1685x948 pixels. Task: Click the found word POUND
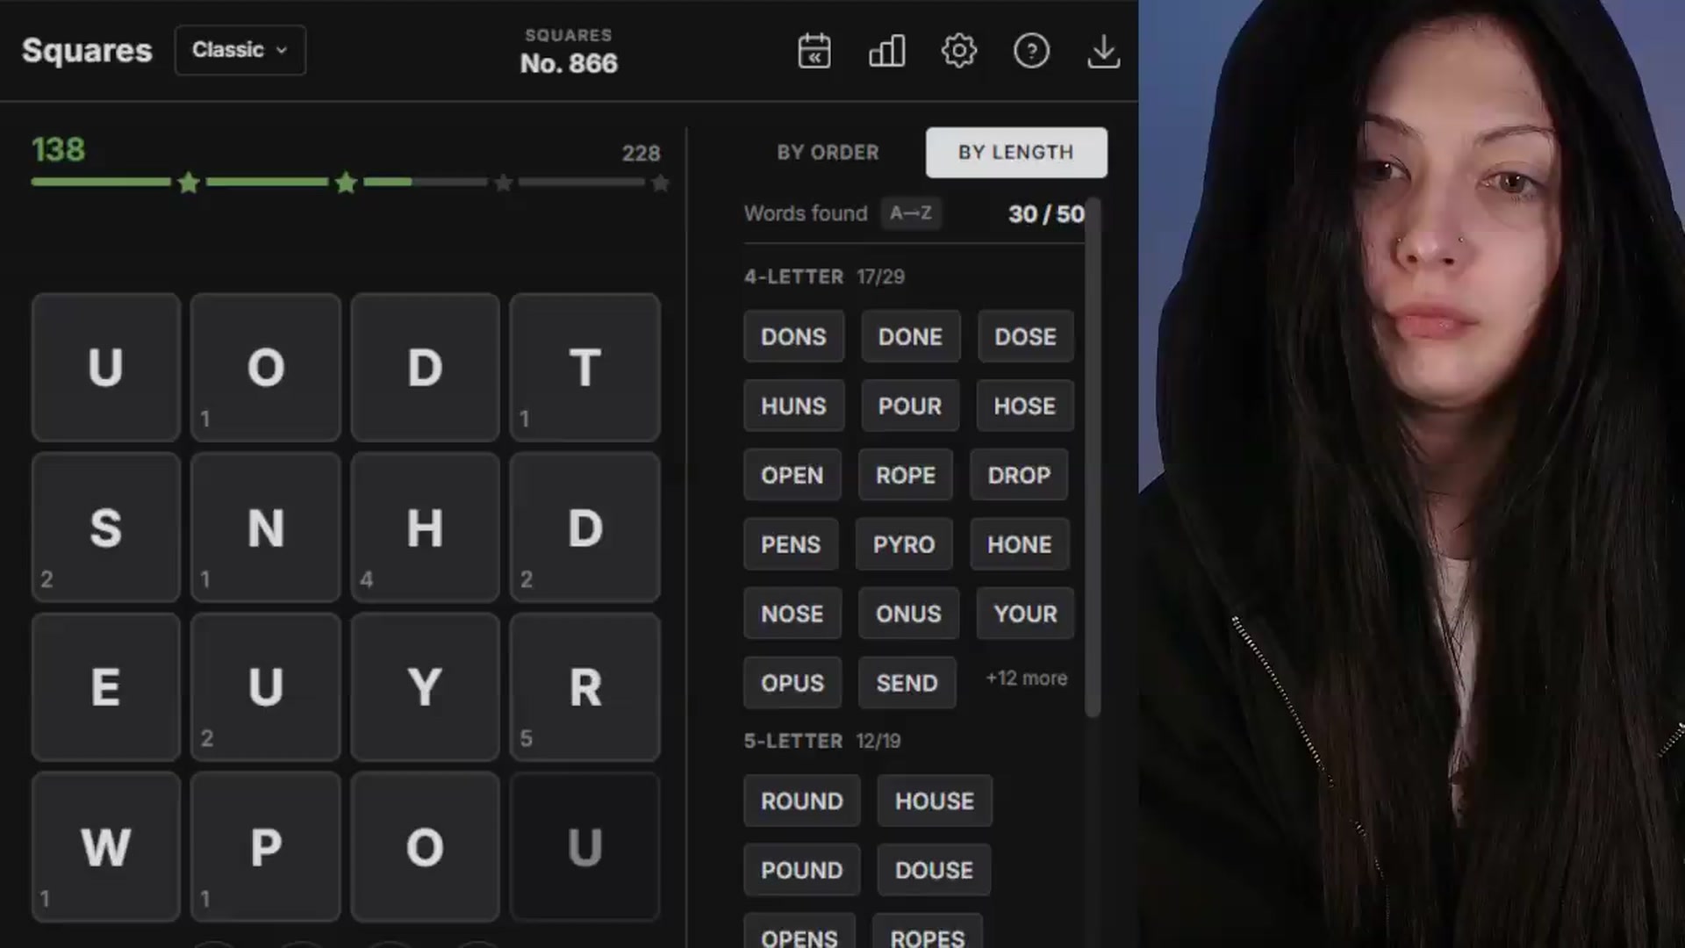[801, 870]
